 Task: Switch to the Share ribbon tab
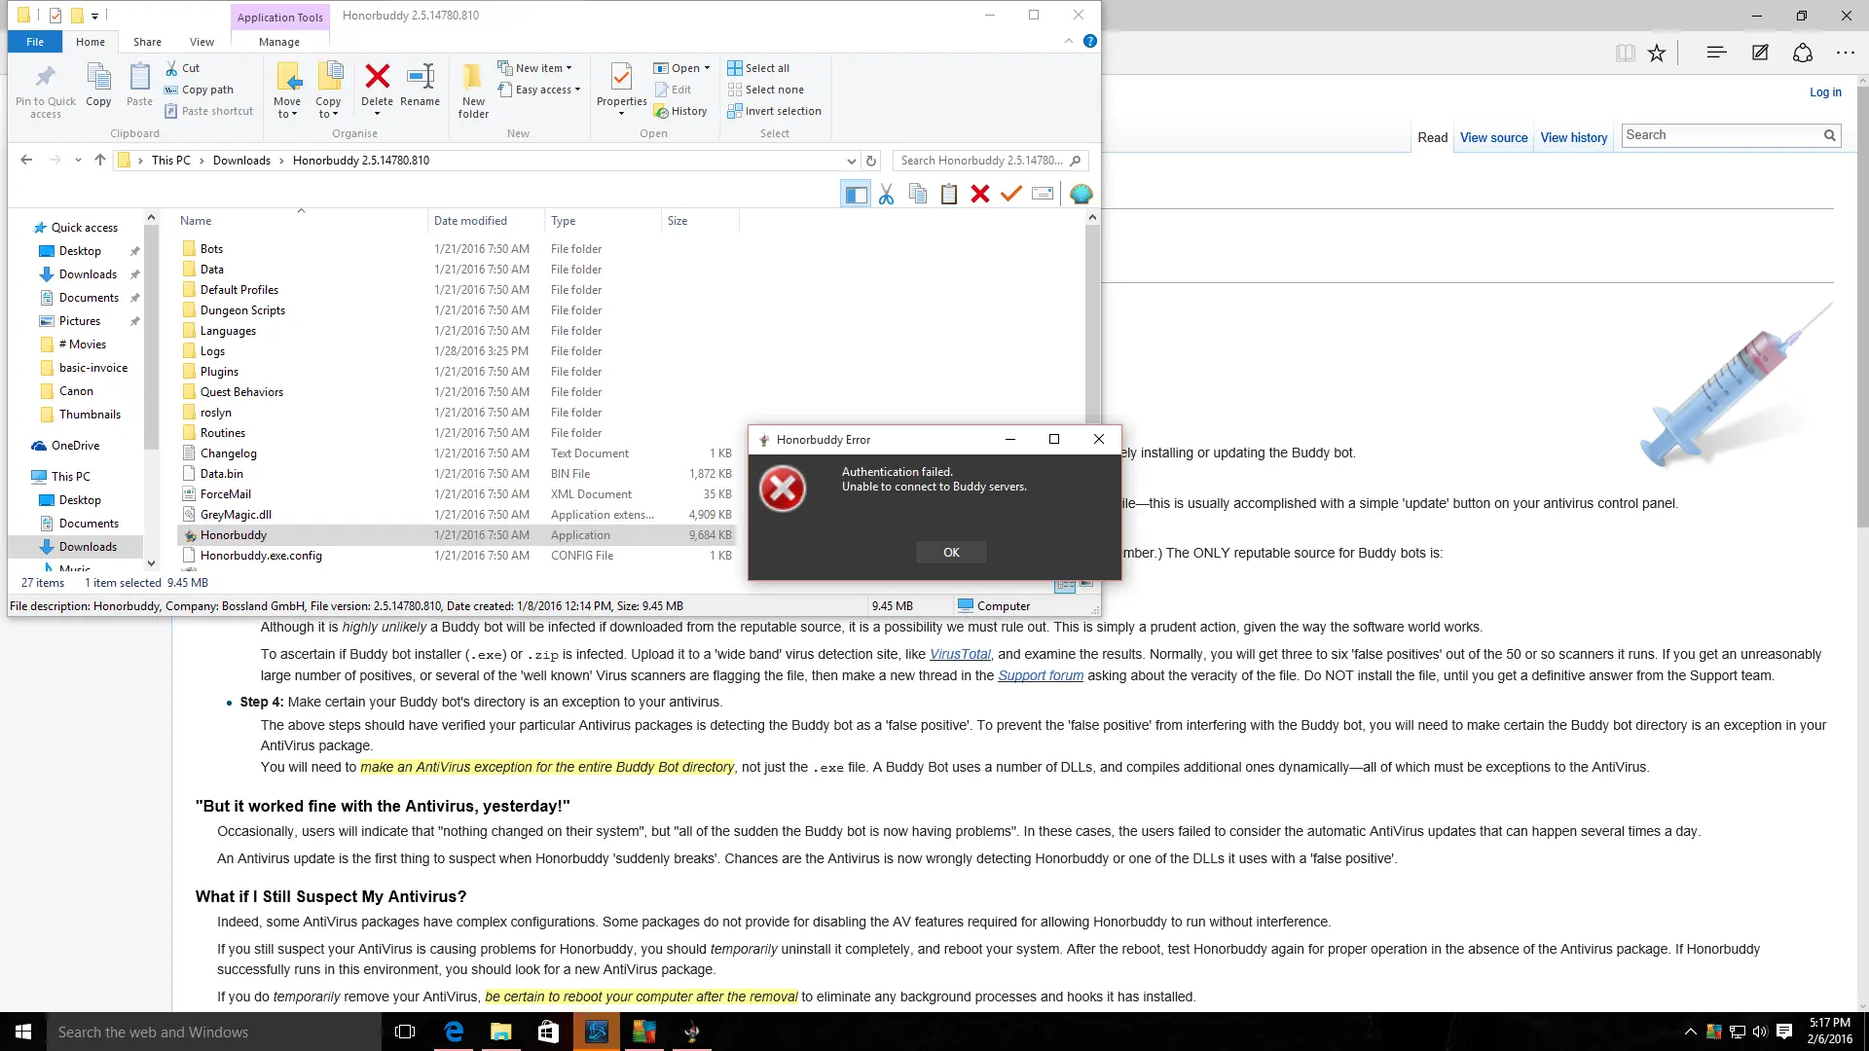coord(147,42)
